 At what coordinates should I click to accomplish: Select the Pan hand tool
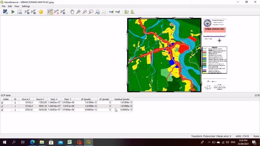click(72, 12)
